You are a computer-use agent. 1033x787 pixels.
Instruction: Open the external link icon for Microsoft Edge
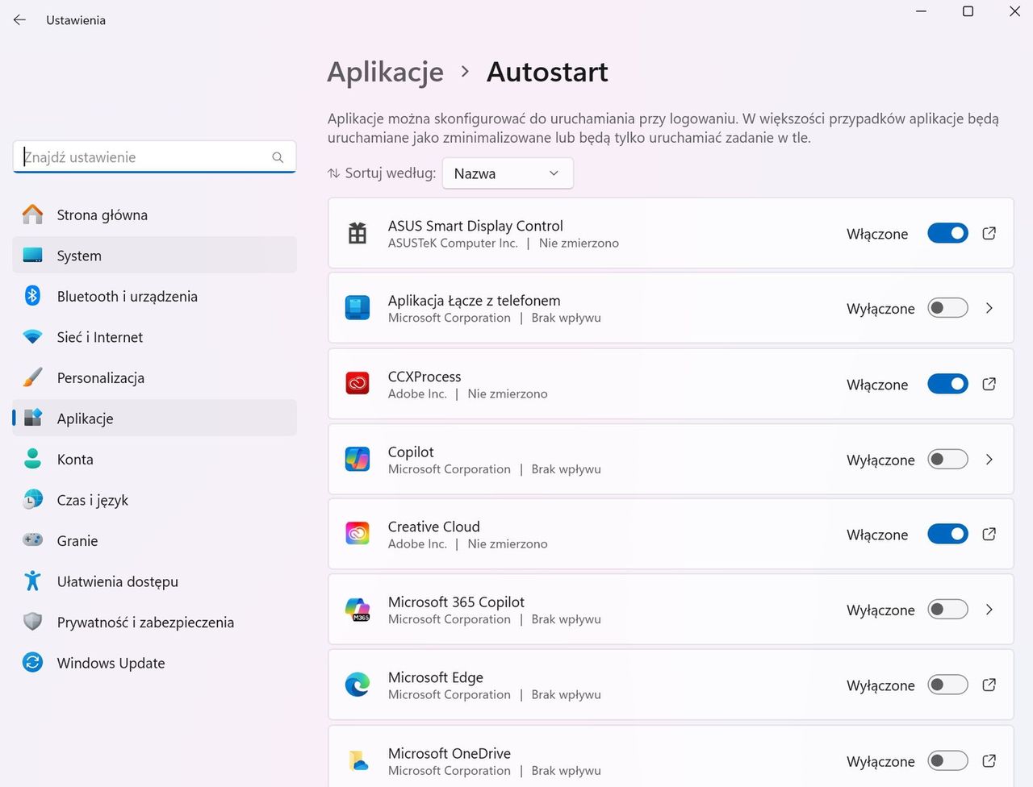pyautogui.click(x=989, y=685)
